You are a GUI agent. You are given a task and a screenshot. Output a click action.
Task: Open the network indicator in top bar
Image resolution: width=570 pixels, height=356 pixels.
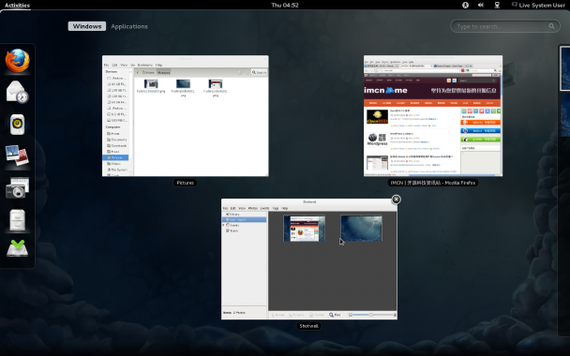click(x=497, y=5)
